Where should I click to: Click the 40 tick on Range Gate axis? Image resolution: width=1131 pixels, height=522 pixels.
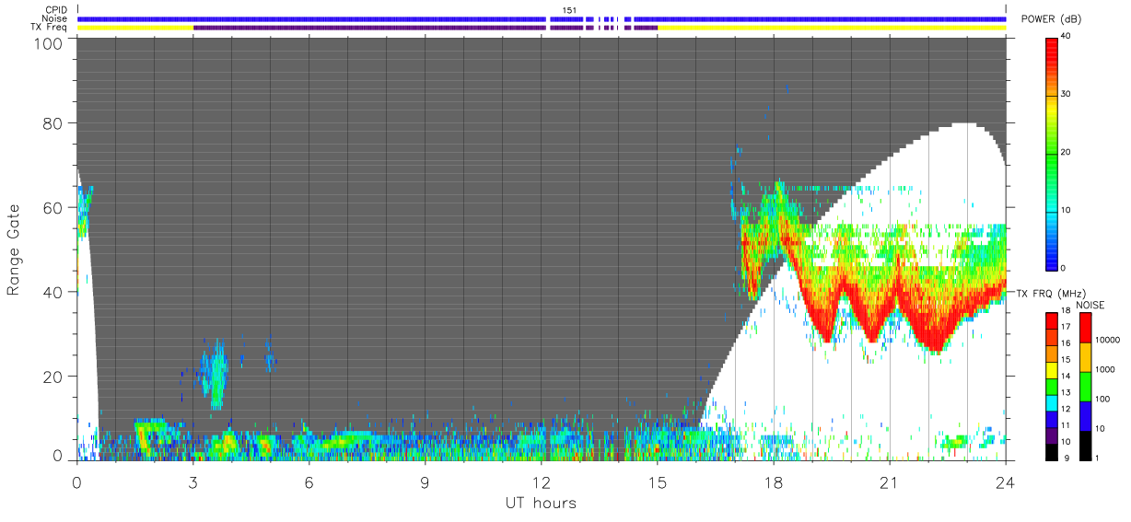52,292
